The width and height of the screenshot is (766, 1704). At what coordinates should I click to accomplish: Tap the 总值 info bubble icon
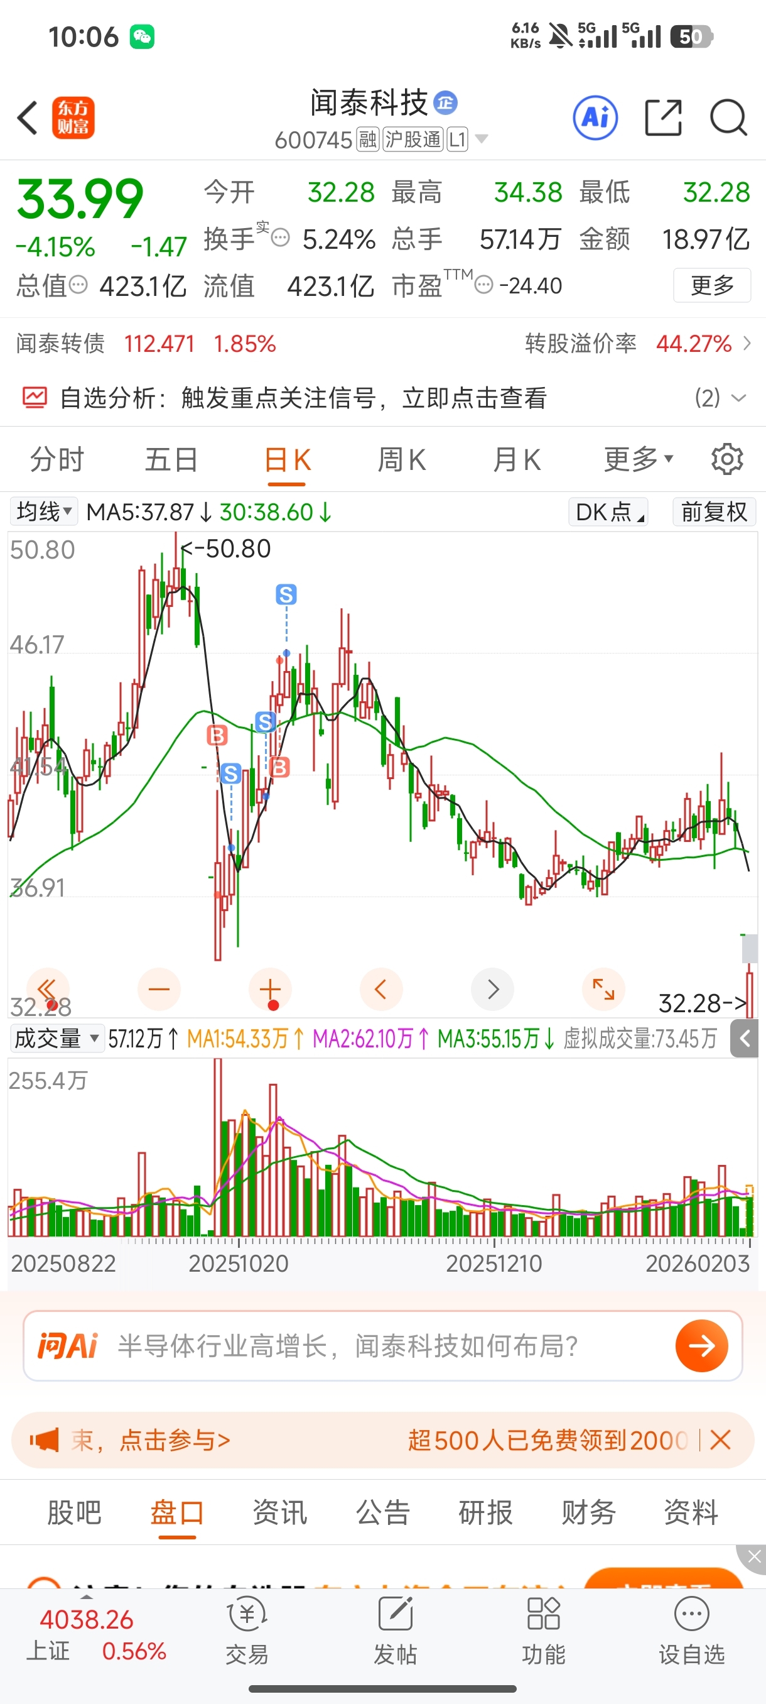click(x=78, y=285)
